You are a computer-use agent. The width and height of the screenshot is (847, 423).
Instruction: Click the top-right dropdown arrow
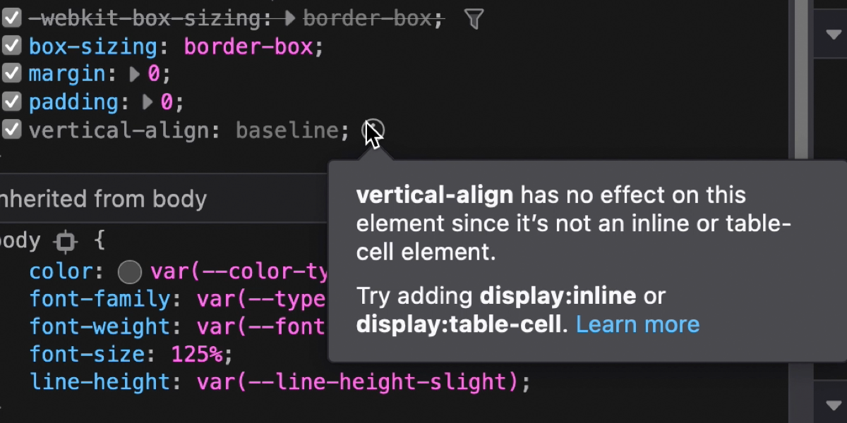831,33
